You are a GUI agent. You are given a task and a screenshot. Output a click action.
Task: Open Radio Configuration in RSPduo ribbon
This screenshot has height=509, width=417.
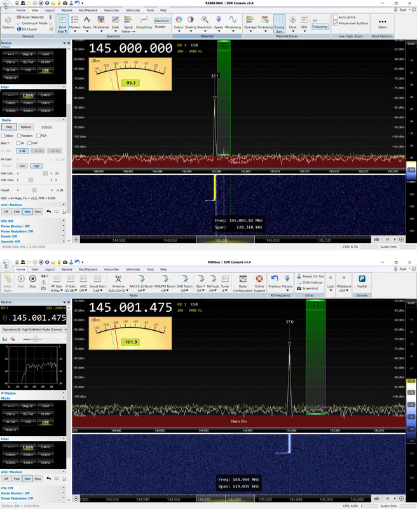click(243, 283)
